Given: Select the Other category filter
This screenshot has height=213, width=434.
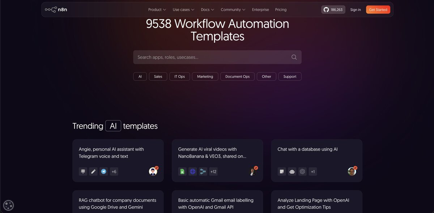Looking at the screenshot, I should (267, 76).
